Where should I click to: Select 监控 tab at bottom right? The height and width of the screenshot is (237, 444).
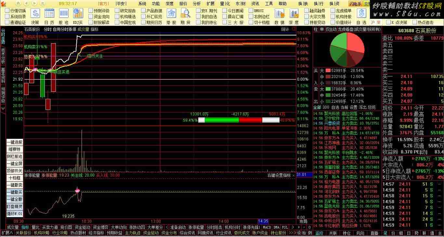coord(319,233)
